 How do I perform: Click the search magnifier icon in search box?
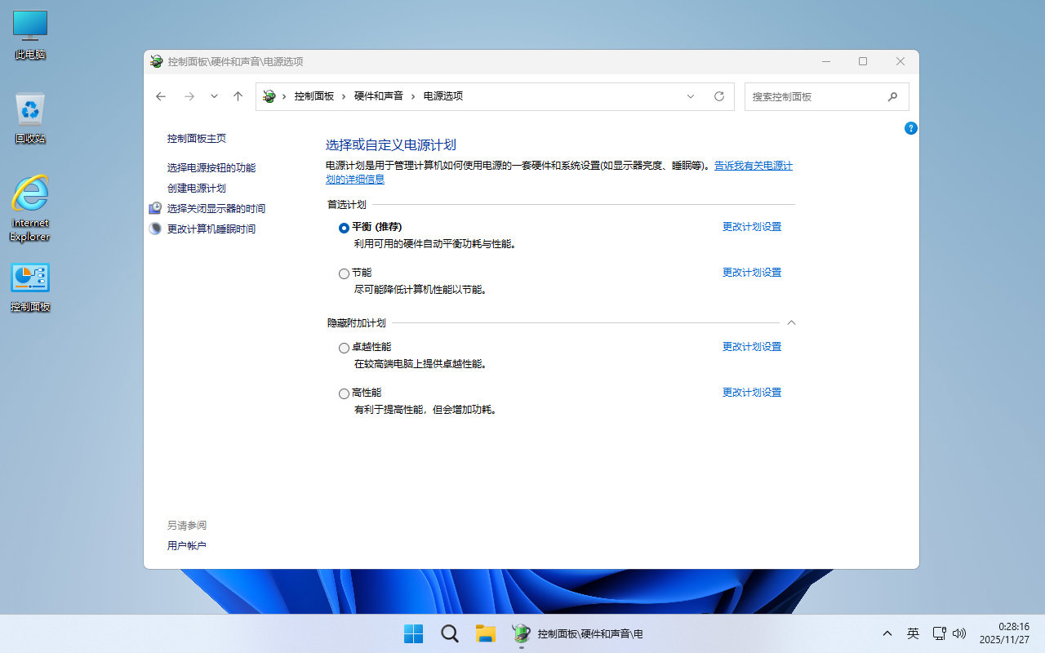click(x=892, y=96)
